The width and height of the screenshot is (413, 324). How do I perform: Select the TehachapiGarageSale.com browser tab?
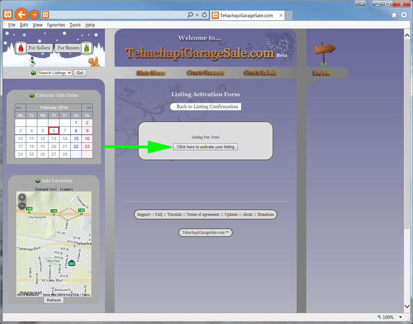pos(247,15)
